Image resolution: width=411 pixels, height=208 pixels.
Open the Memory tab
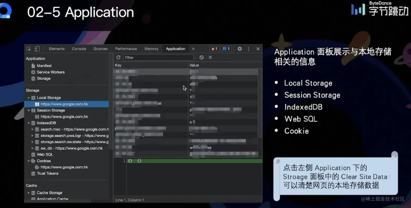click(151, 49)
